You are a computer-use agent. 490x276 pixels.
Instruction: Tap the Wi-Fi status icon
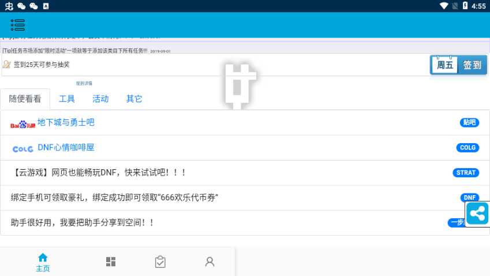pyautogui.click(x=443, y=6)
